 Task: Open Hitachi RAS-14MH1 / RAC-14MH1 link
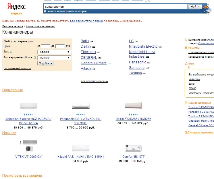coord(81,157)
